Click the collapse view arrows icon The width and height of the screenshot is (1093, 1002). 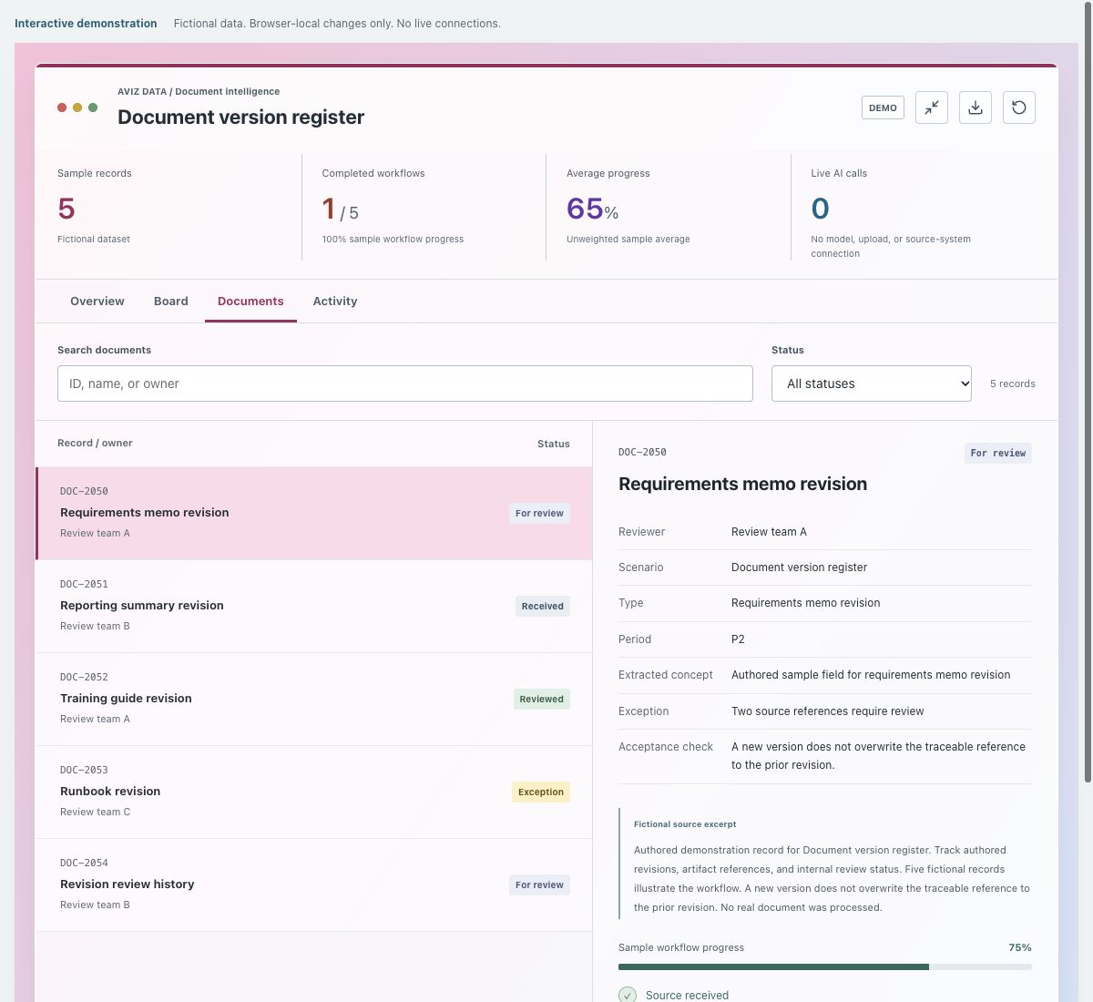pos(932,107)
